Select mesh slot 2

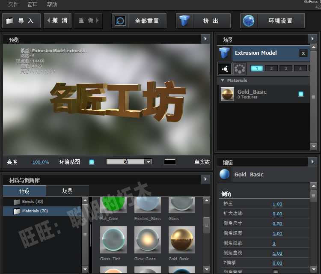(271, 68)
